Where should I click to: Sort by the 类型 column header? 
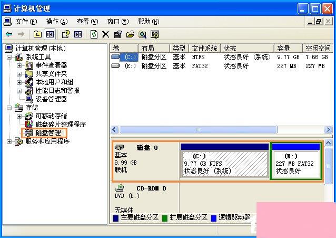tap(180, 49)
